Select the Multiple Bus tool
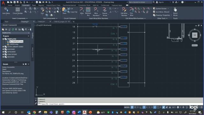The image size is (204, 115). [88, 12]
